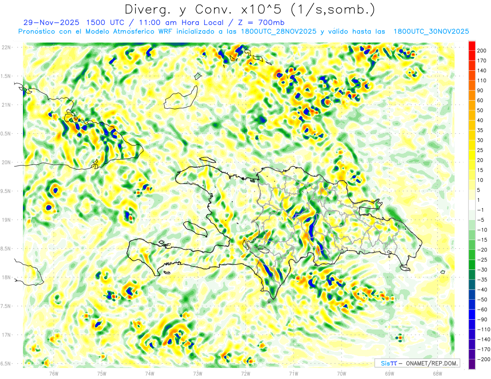Click the 17N latitude label
The image size is (491, 379).
pos(7,335)
